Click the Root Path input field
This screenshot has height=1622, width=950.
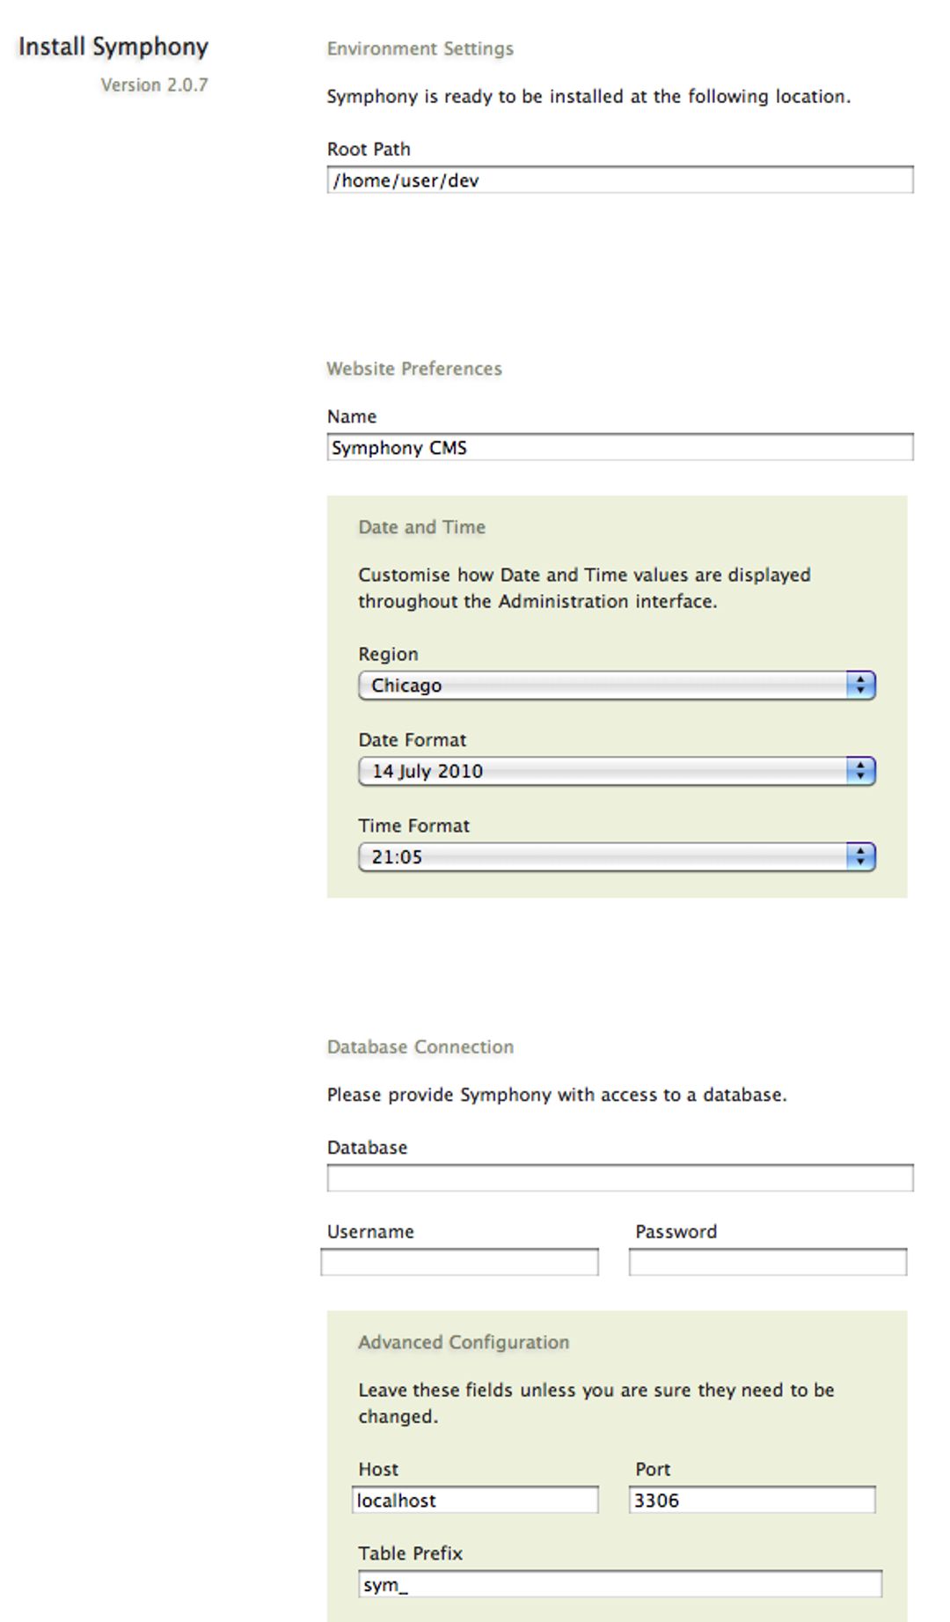[619, 180]
